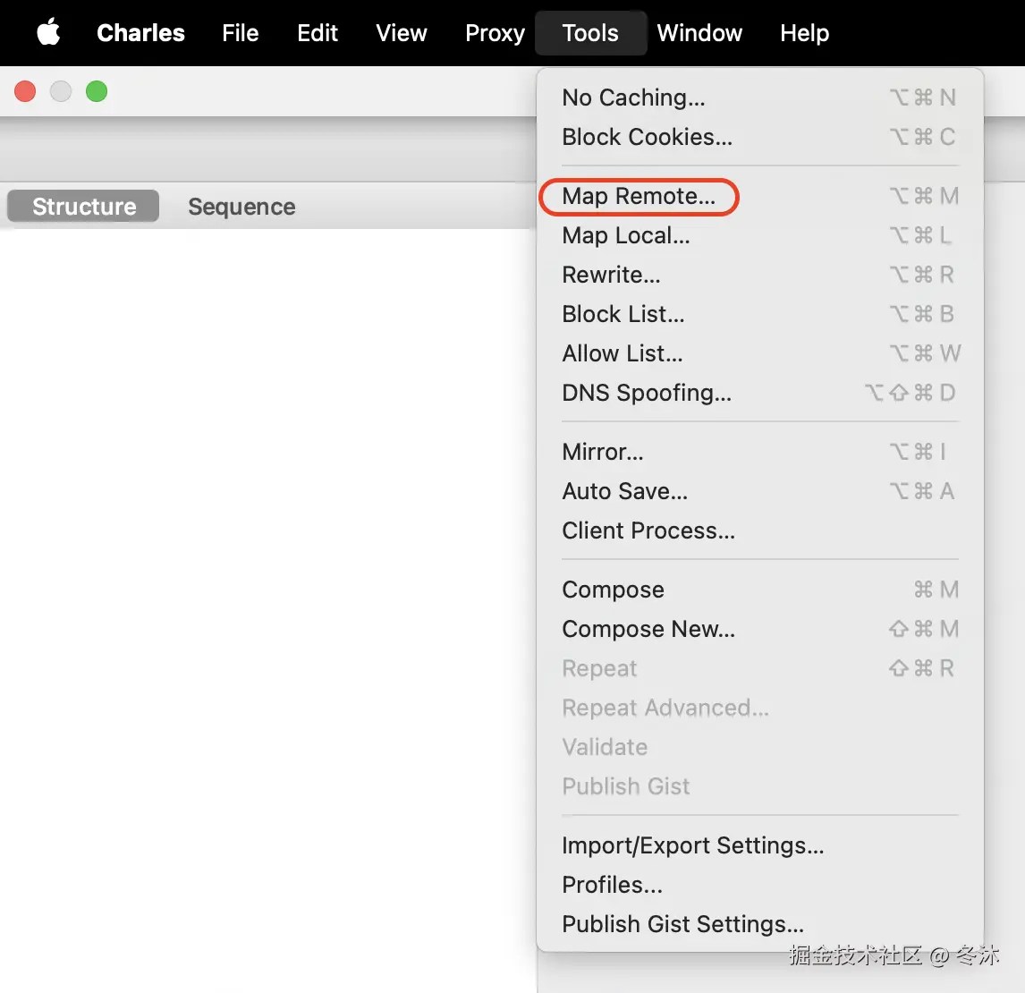Screen dimensions: 1025x993
Task: Open the Proxy menu
Action: pos(495,33)
